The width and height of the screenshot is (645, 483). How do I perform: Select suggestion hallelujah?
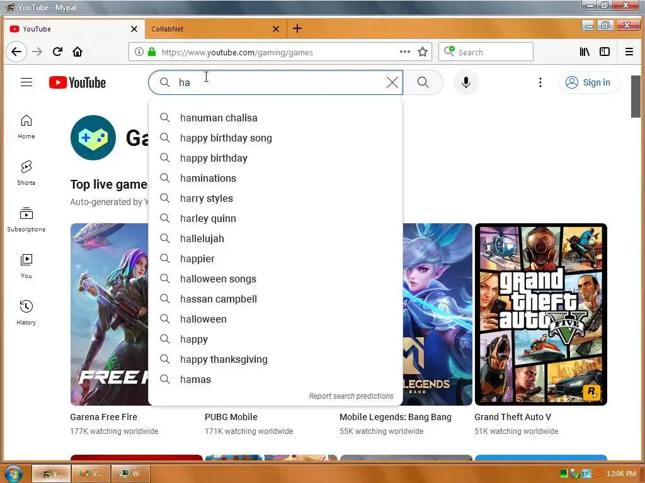[275, 238]
